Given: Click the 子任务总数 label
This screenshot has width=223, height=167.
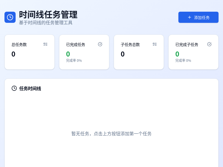Looking at the screenshot, I should pos(130,45).
